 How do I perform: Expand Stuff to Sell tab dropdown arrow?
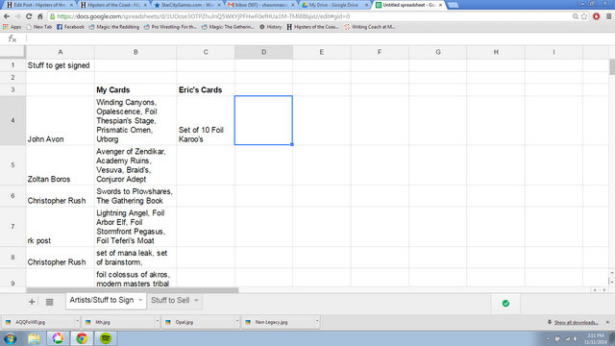point(196,301)
